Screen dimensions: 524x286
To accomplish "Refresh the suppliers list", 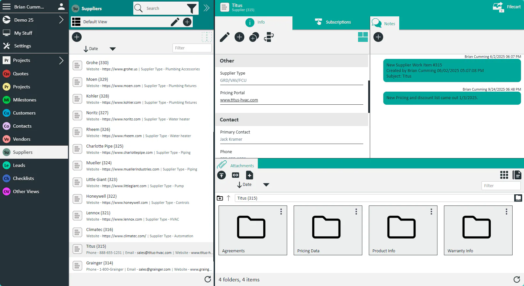I will coord(208,279).
